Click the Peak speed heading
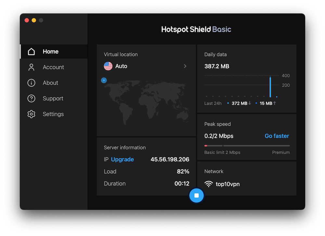 pos(217,124)
